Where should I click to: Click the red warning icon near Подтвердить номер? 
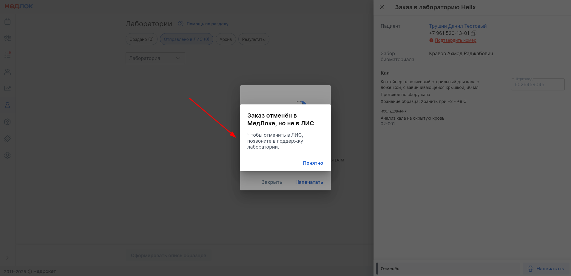click(431, 40)
